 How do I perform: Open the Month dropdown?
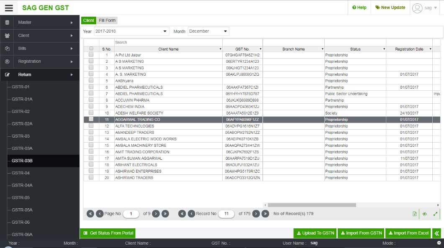pyautogui.click(x=208, y=31)
